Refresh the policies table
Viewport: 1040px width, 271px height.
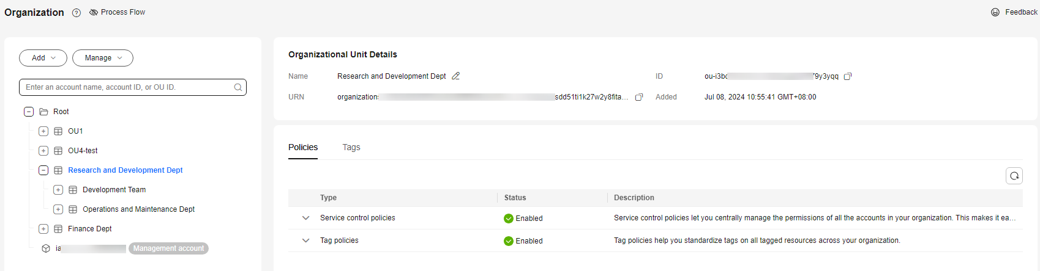point(1014,176)
